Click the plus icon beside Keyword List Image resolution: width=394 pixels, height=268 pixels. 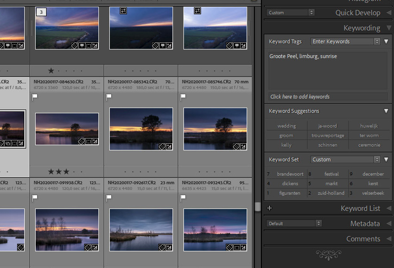coord(269,208)
